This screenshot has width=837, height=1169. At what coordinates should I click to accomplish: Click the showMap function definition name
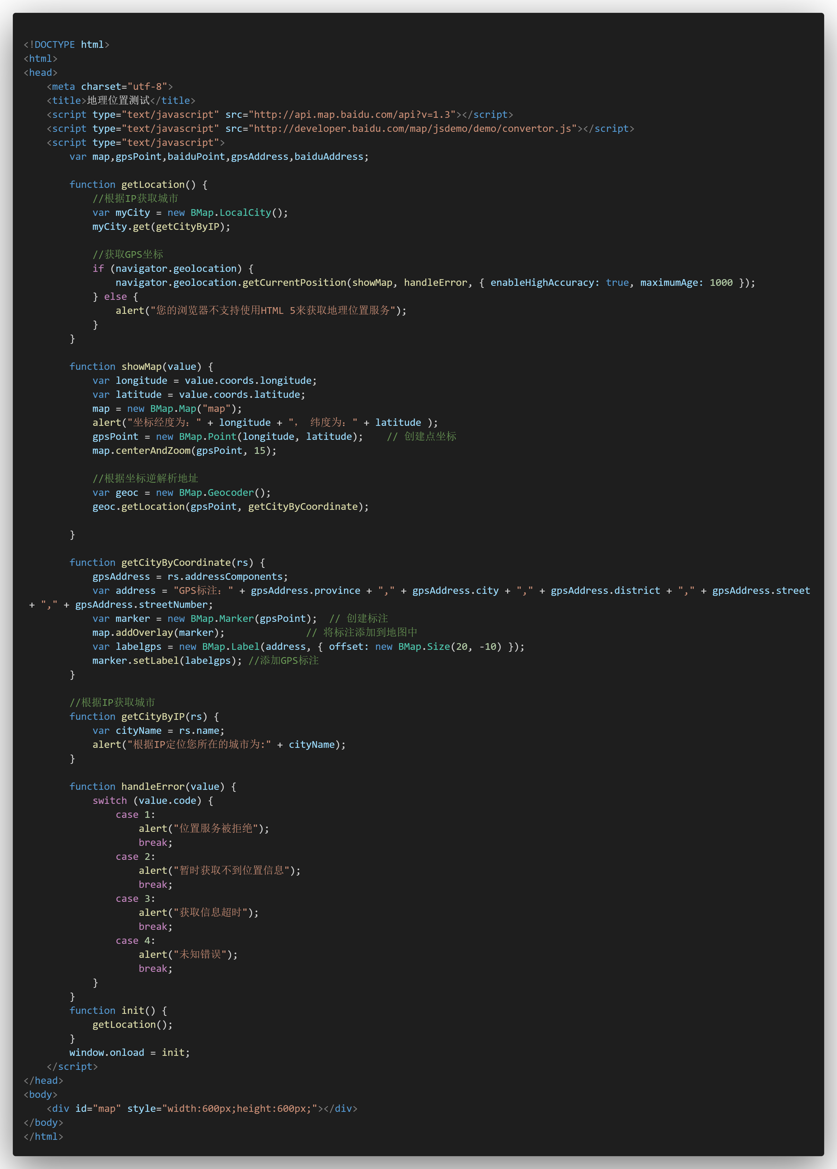141,366
